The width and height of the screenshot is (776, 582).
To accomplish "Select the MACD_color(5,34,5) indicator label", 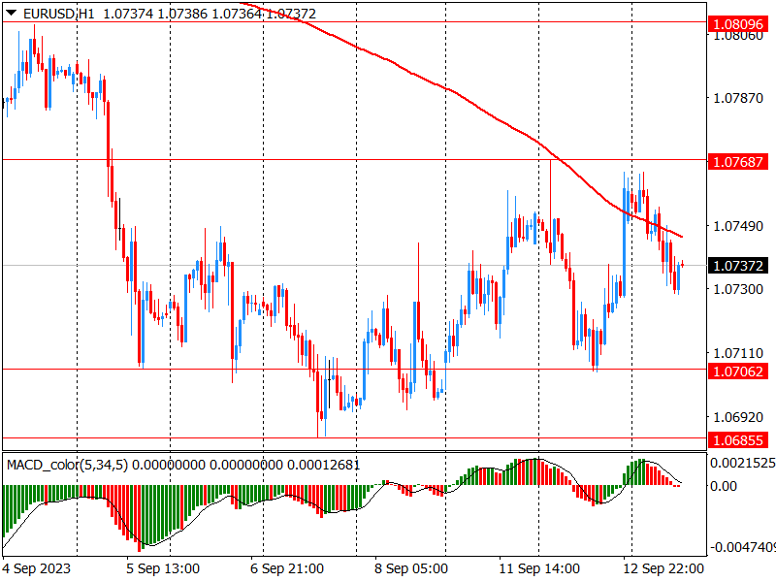I will coord(67,465).
